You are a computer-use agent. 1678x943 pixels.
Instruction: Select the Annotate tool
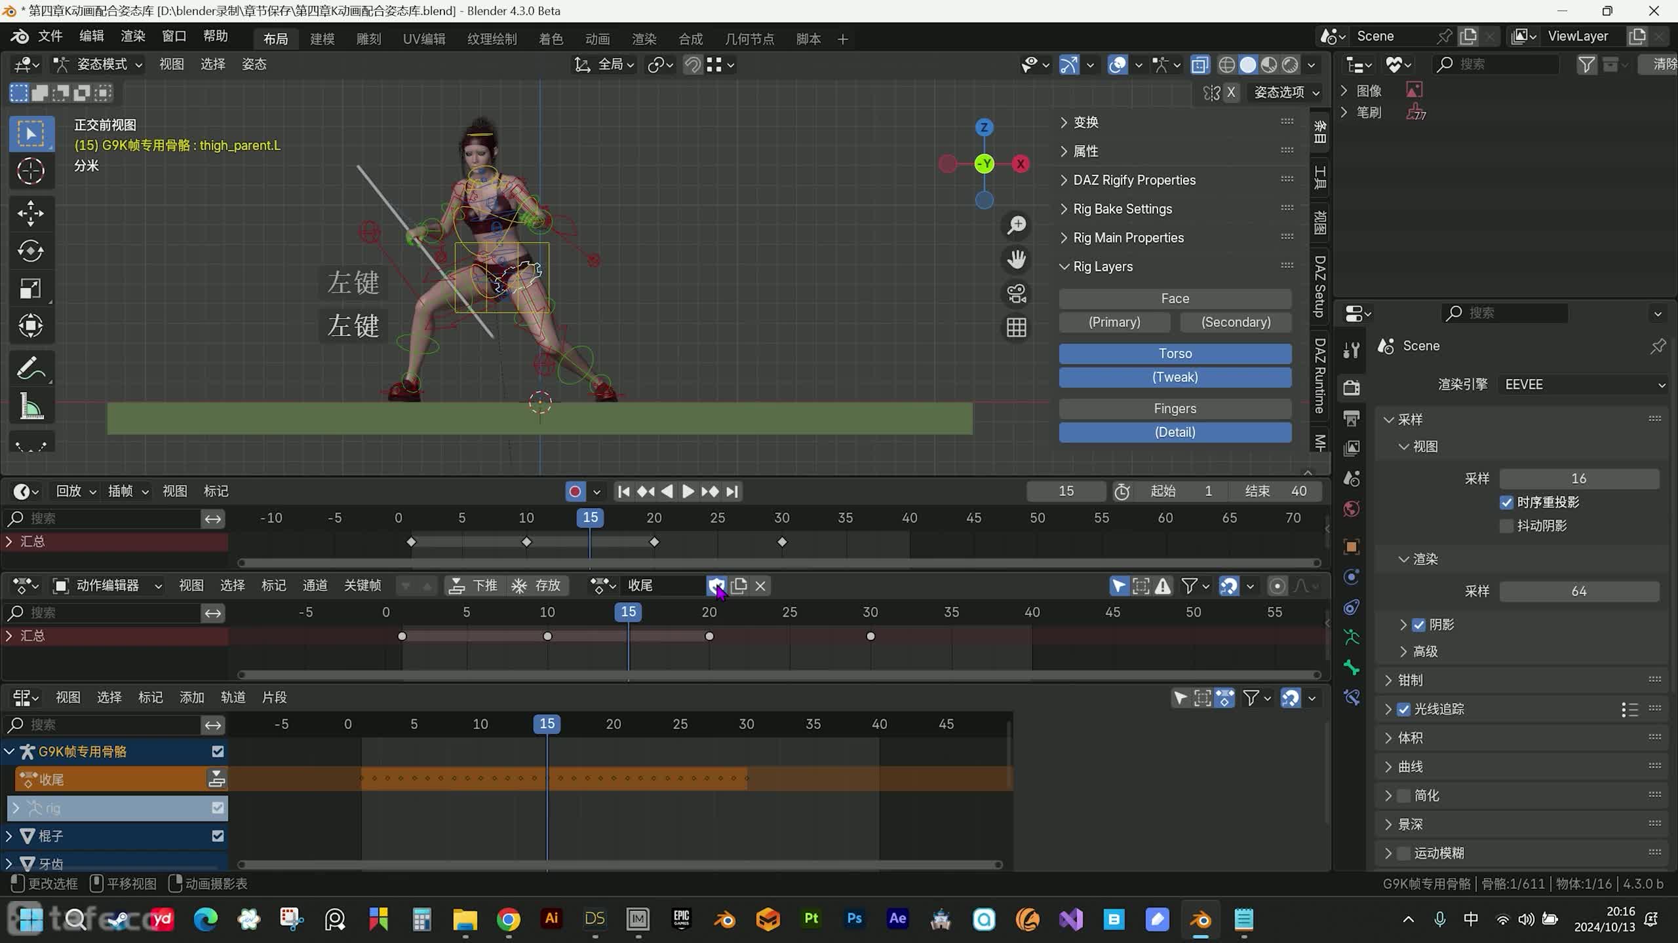31,369
